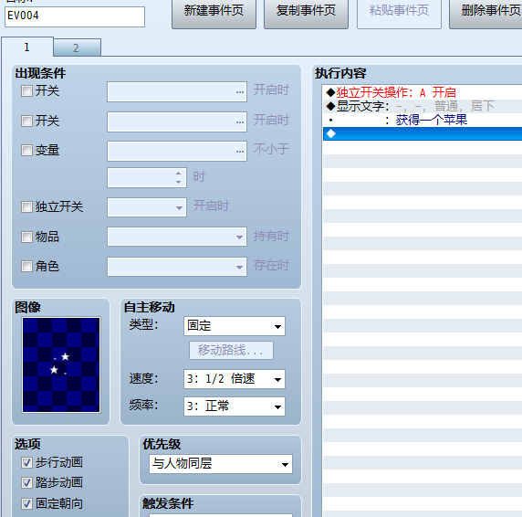Enable the 独立开关 condition checkbox
Screen dimensions: 522x517
(x=26, y=206)
